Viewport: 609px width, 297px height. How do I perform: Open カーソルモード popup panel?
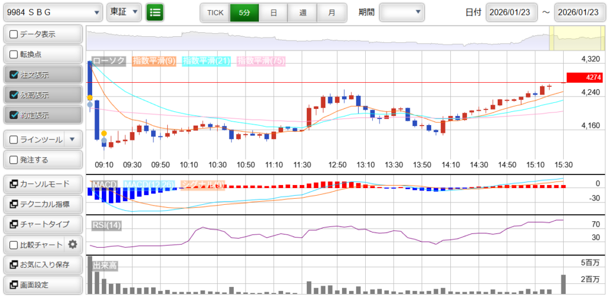click(42, 183)
